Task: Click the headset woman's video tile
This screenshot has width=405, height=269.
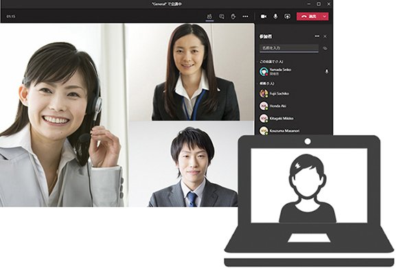Action: tap(64, 115)
